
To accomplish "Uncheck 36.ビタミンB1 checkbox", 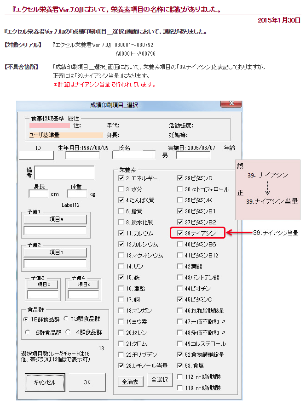I will (x=180, y=211).
